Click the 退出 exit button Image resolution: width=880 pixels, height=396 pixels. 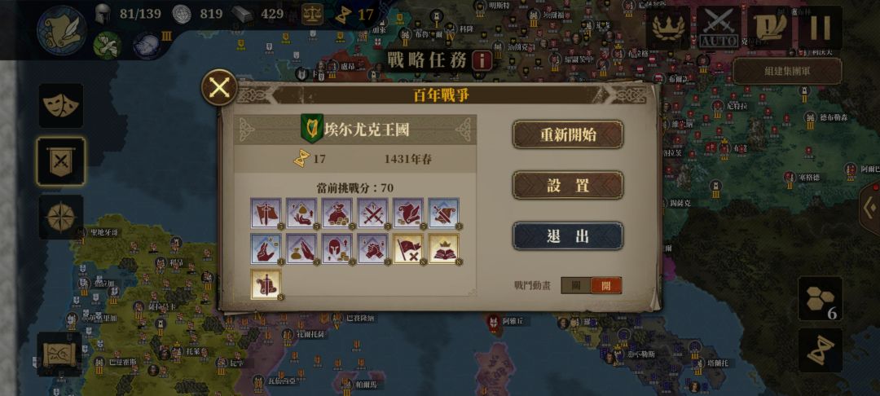coord(568,236)
